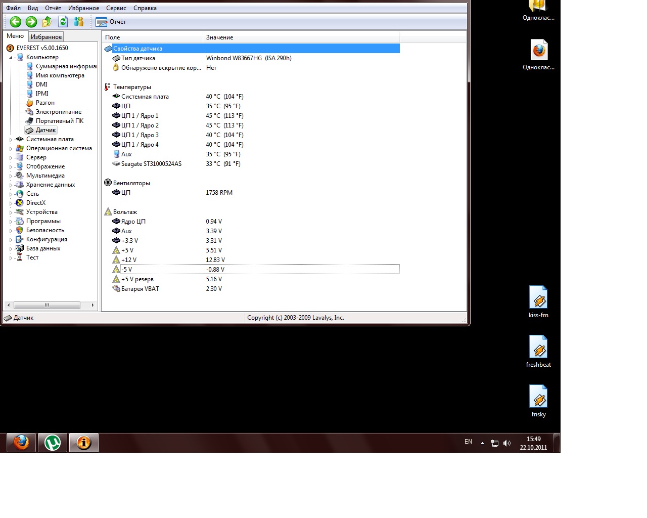Click the users icon in the toolbar
Screen dimensions: 647x518
78,22
